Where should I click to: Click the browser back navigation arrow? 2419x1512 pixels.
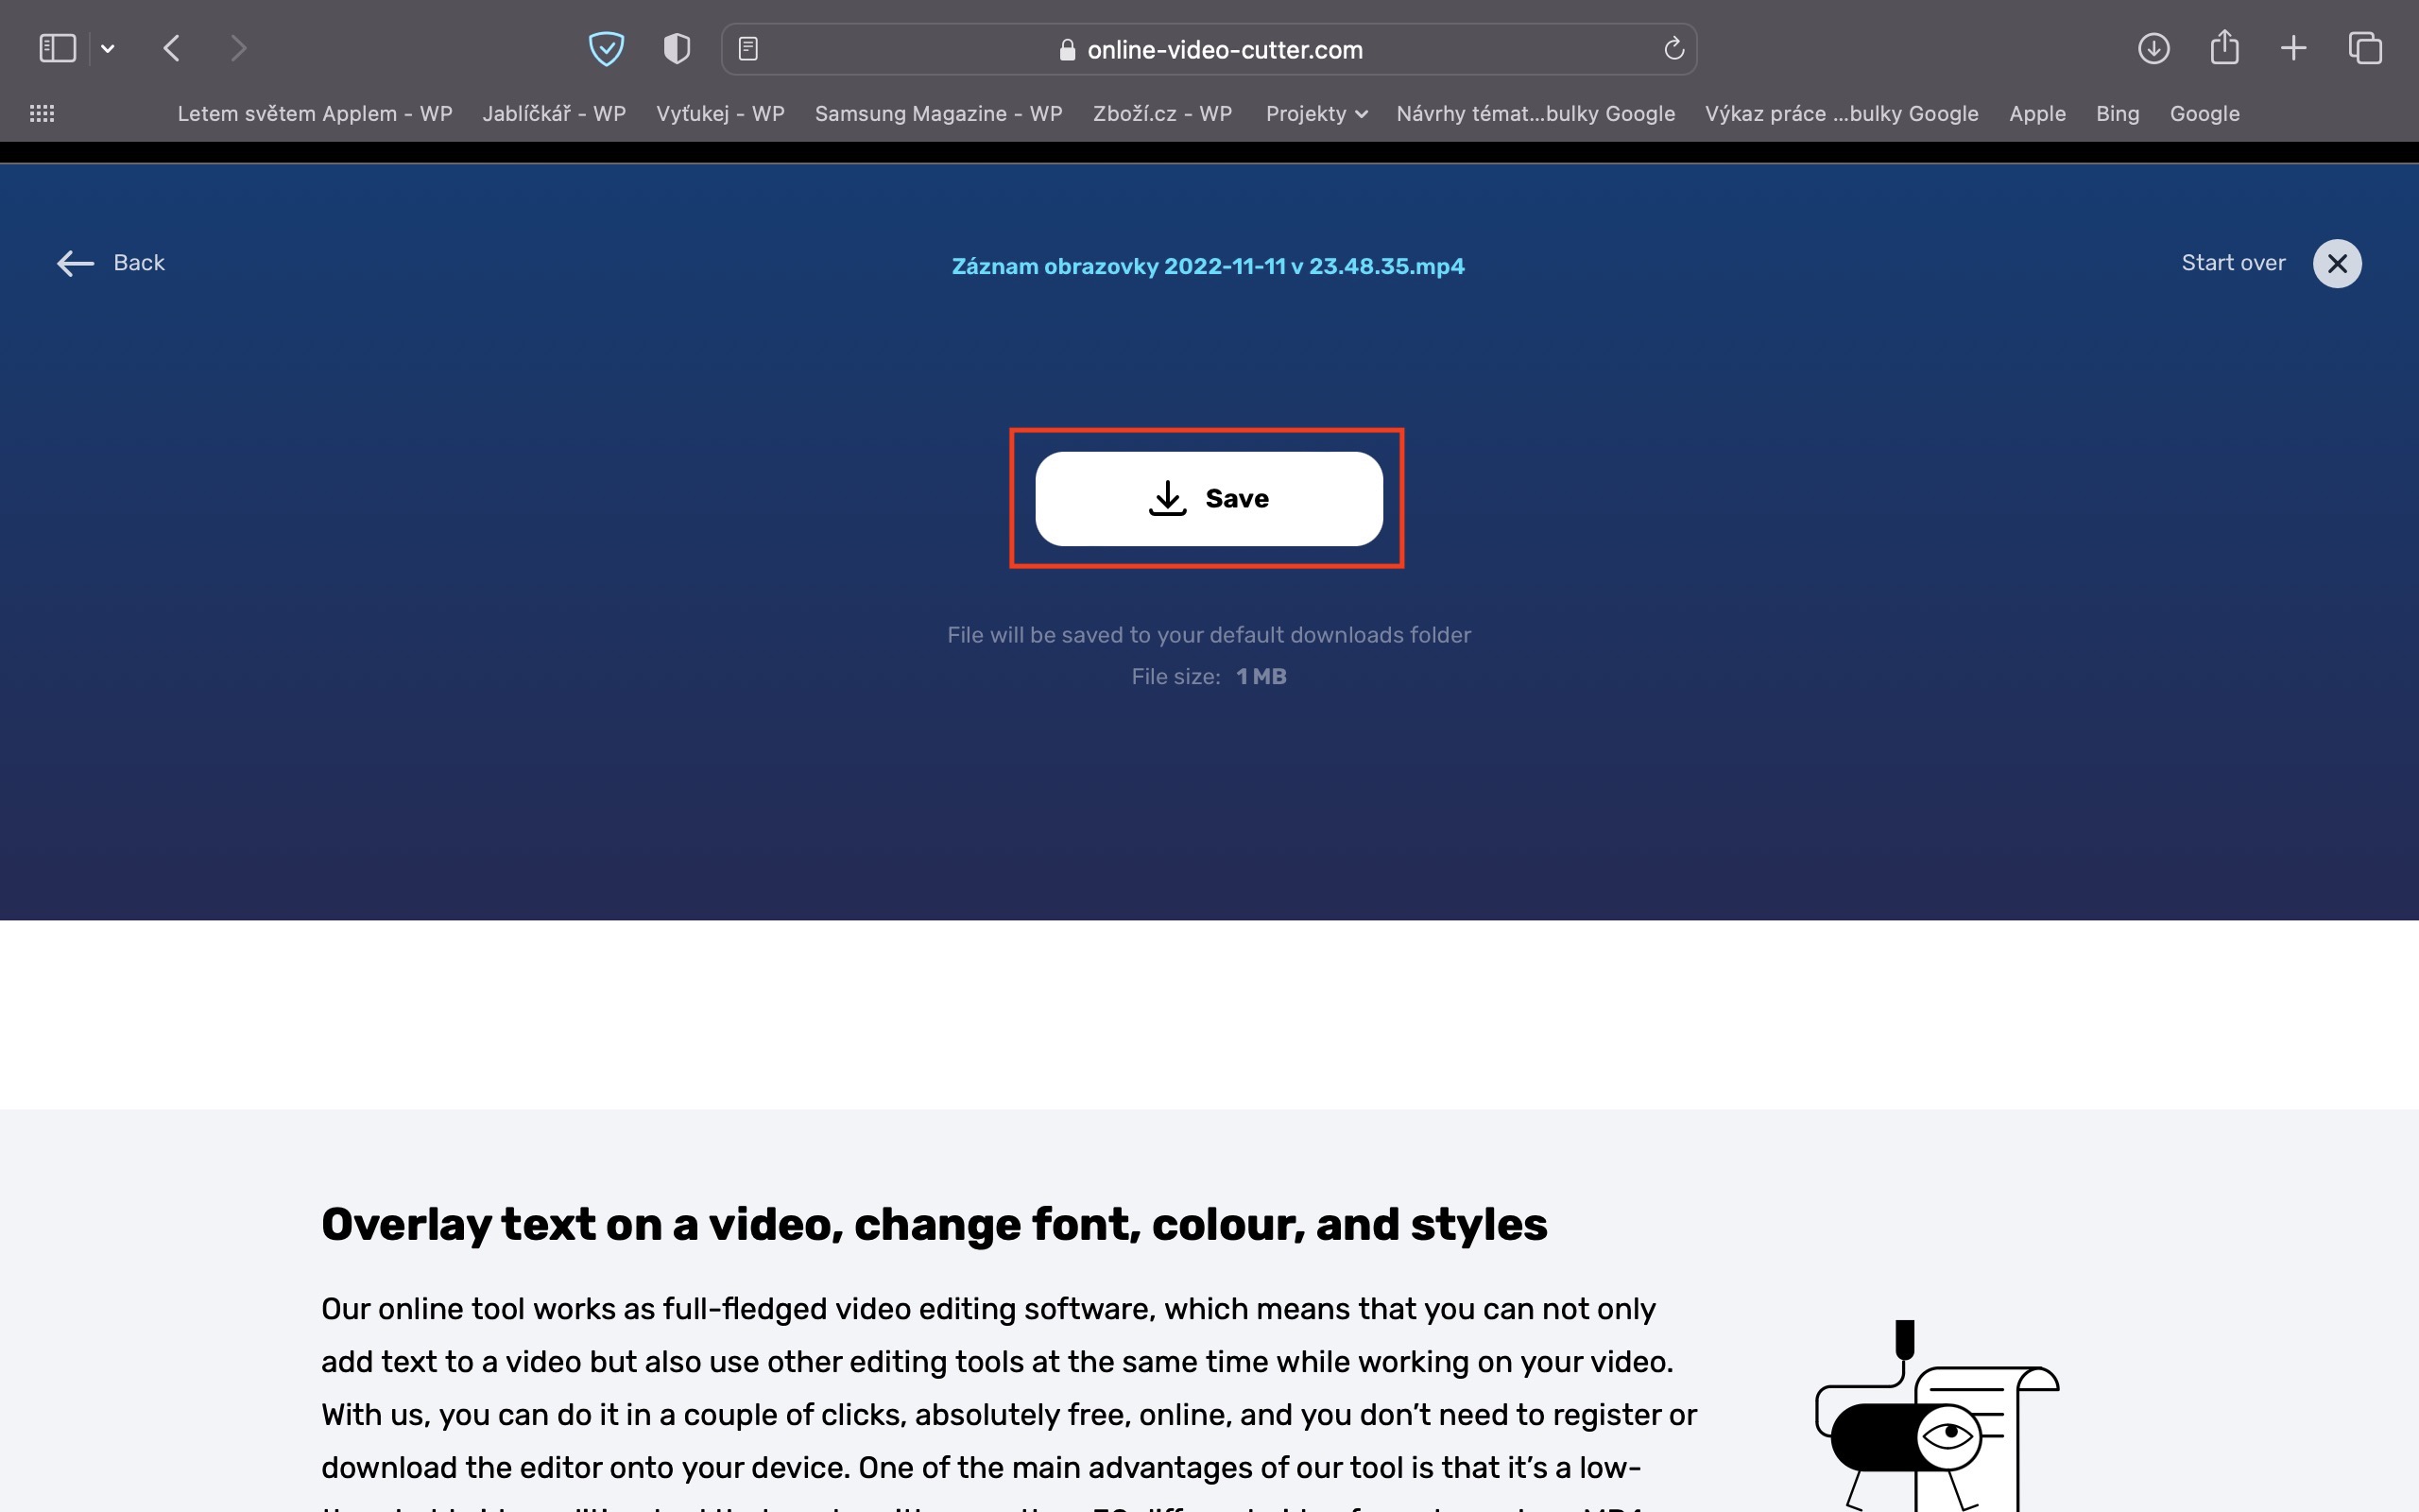(172, 48)
